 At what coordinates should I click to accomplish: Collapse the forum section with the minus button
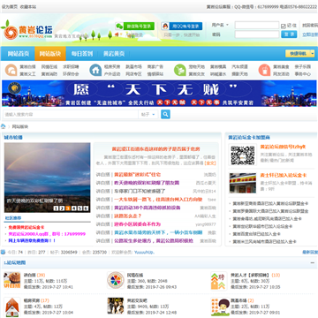(x=313, y=262)
